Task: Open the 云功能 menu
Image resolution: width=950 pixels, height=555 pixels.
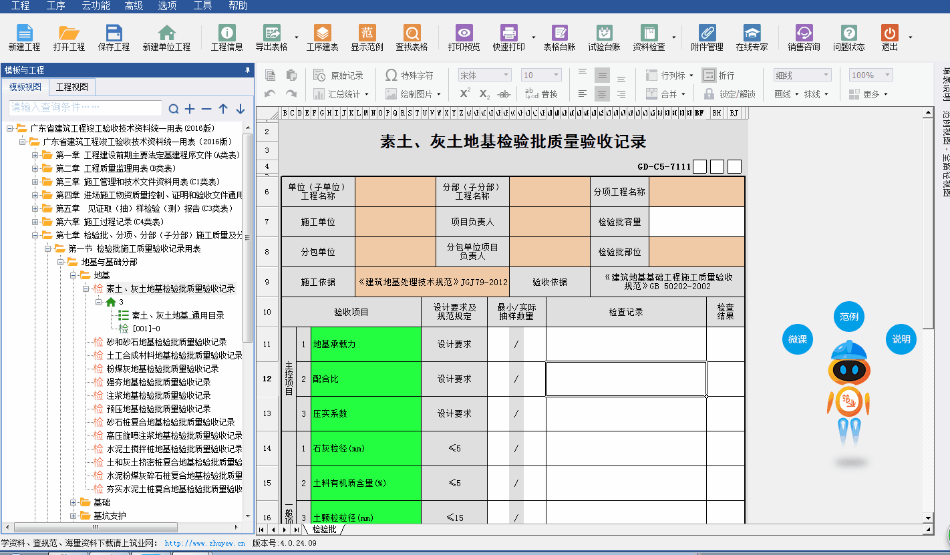Action: click(x=96, y=6)
